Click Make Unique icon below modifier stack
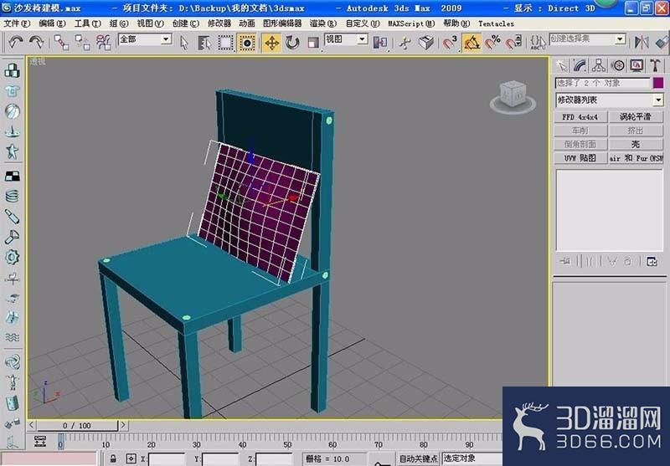670x466 pixels. point(612,261)
